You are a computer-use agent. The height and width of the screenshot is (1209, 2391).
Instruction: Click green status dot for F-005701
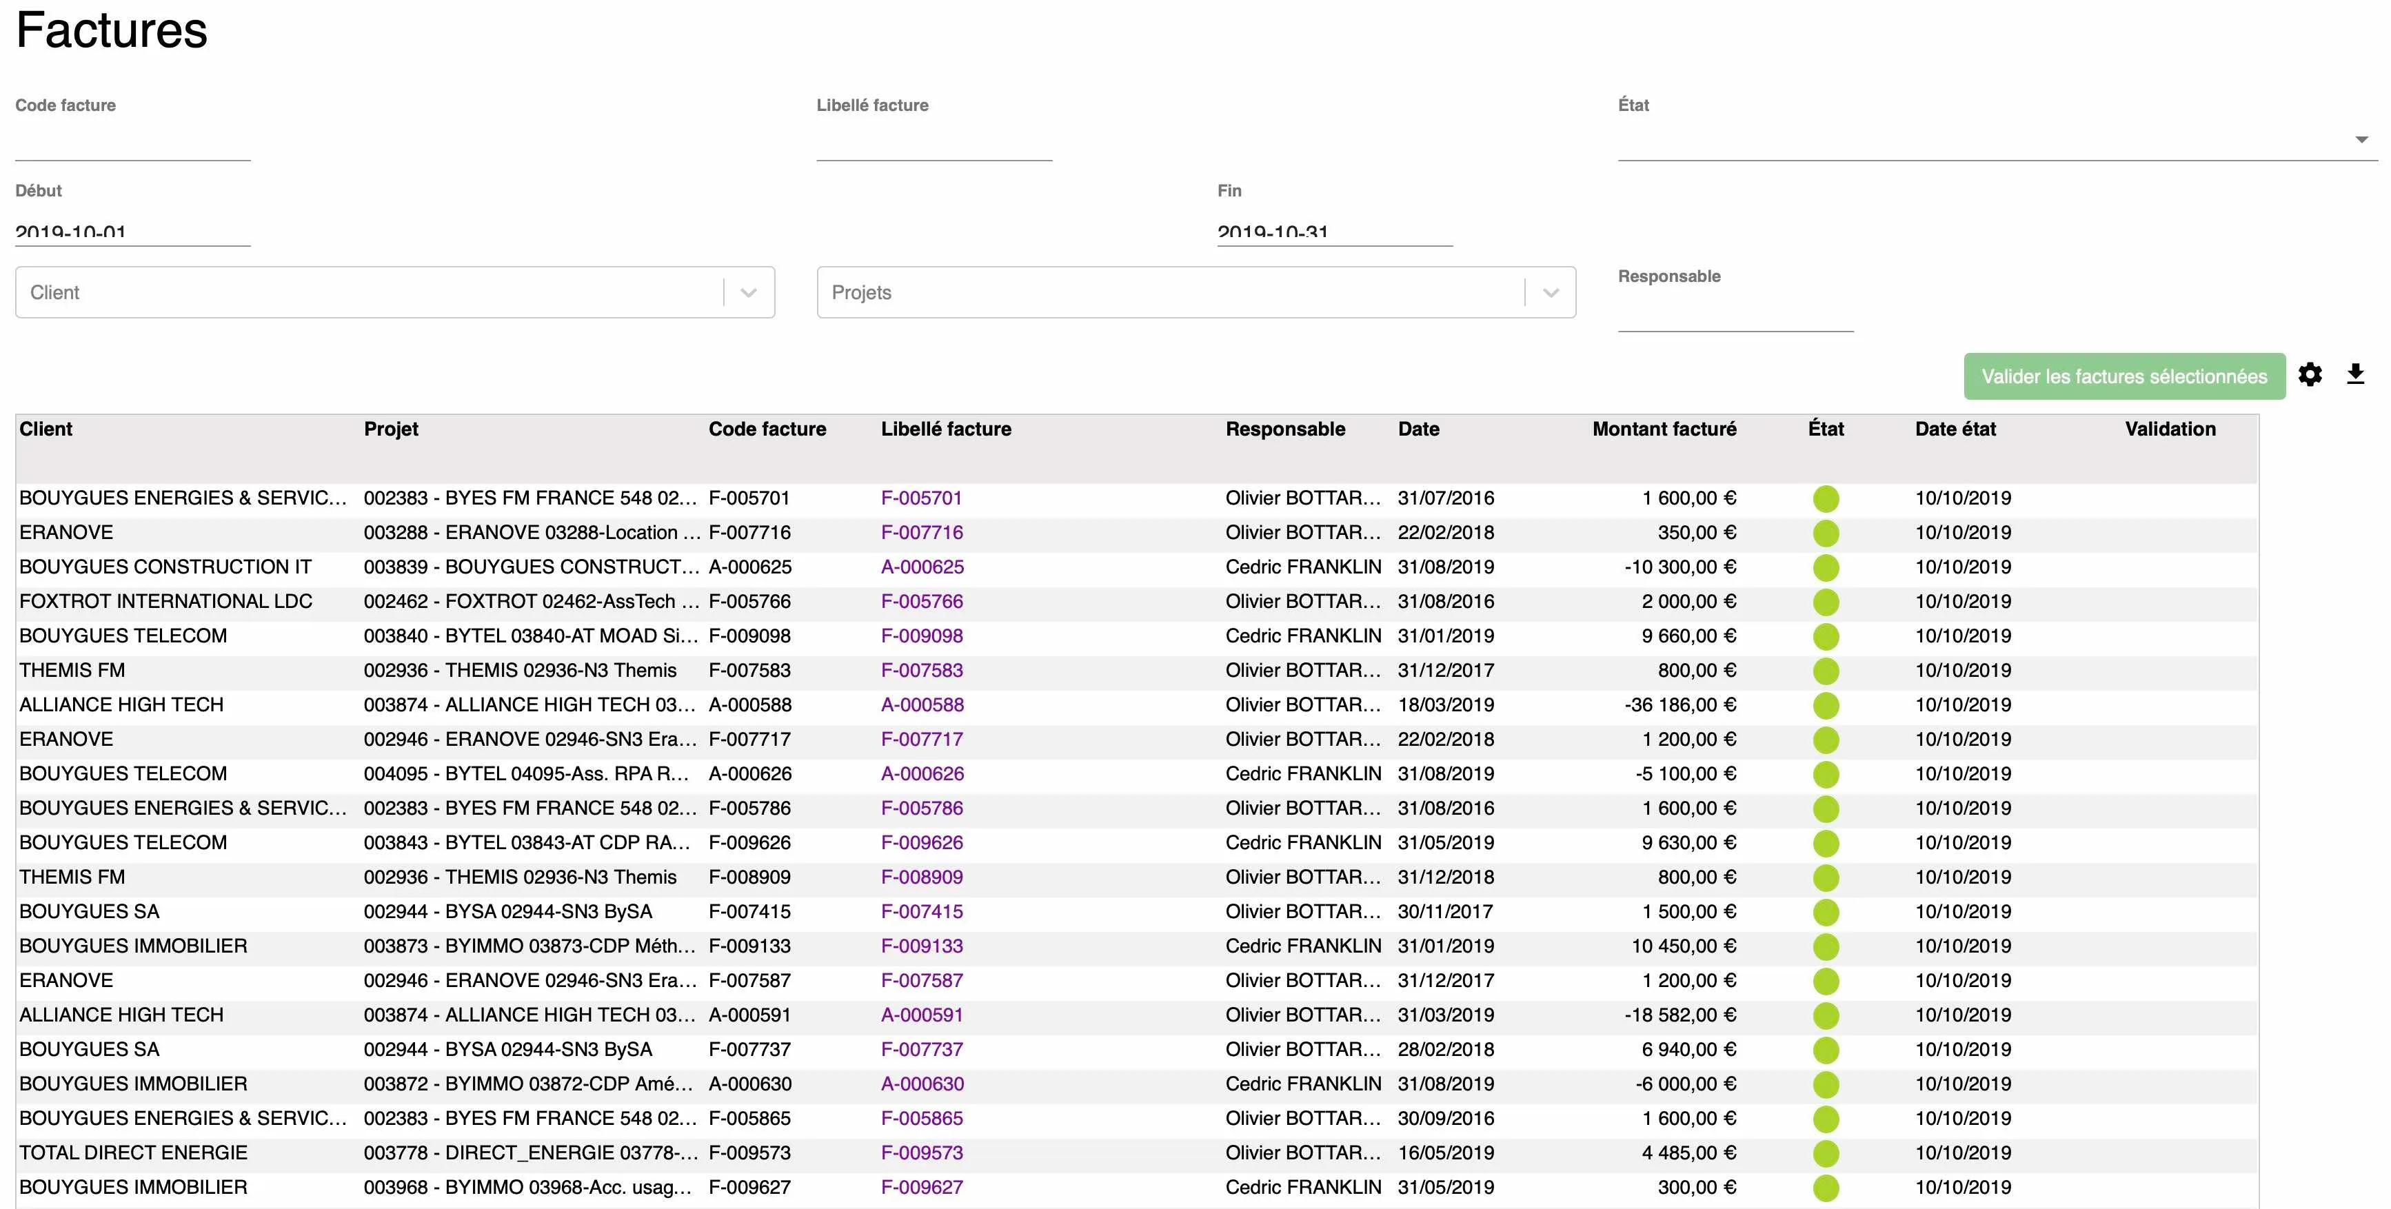pos(1826,499)
